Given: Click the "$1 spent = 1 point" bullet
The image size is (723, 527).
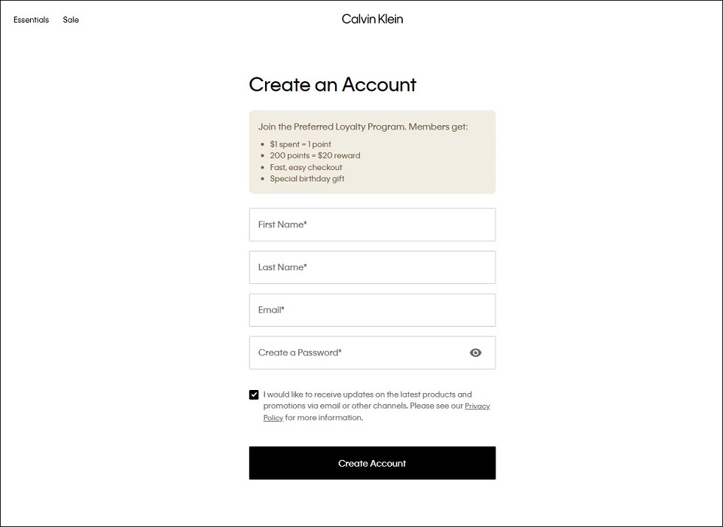Looking at the screenshot, I should click(300, 145).
